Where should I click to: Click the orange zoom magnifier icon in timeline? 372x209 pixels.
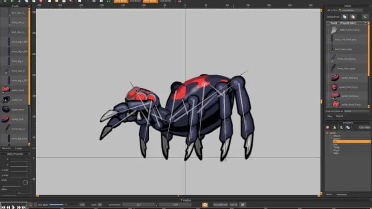(x=205, y=205)
